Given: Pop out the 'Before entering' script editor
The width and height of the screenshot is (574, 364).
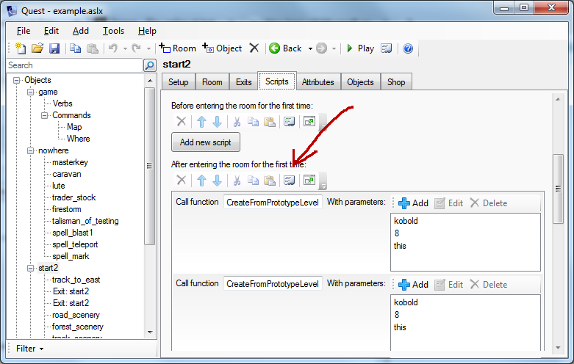Looking at the screenshot, I should (x=309, y=121).
